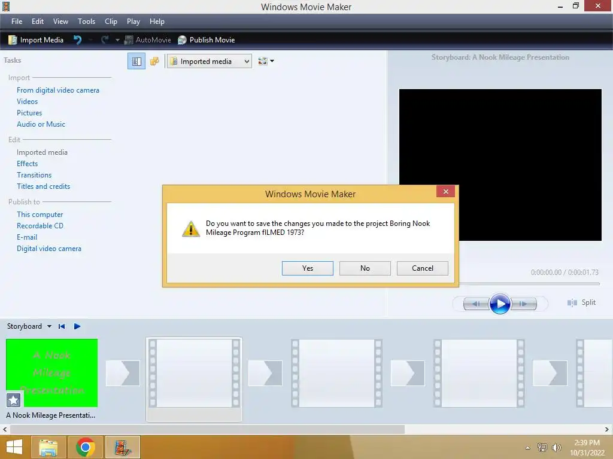Select the green Nook Mileage title clip
613x459 pixels.
[51, 373]
